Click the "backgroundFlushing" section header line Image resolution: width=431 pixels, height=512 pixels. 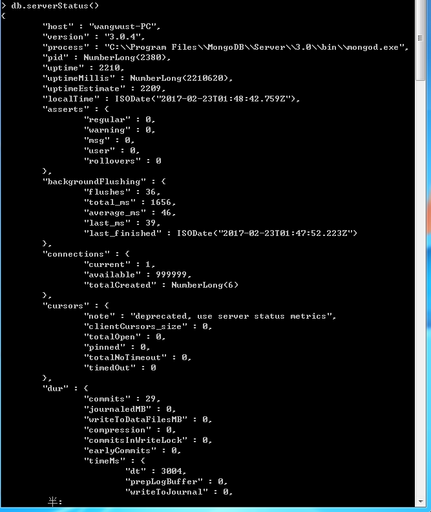pos(104,182)
